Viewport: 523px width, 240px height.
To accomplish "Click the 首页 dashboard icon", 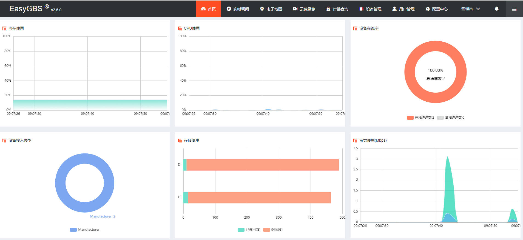I will [203, 9].
